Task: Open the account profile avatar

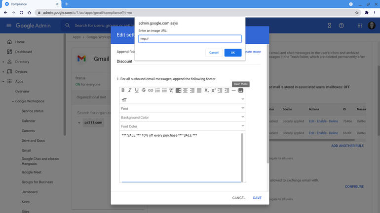Action: coord(372,26)
